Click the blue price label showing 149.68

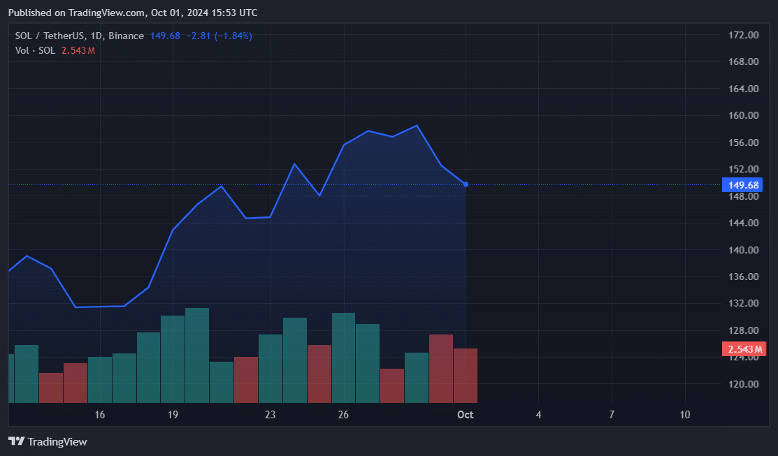[x=743, y=184]
